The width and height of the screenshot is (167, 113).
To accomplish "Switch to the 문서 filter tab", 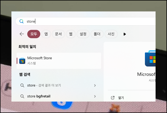I will click(x=58, y=34).
